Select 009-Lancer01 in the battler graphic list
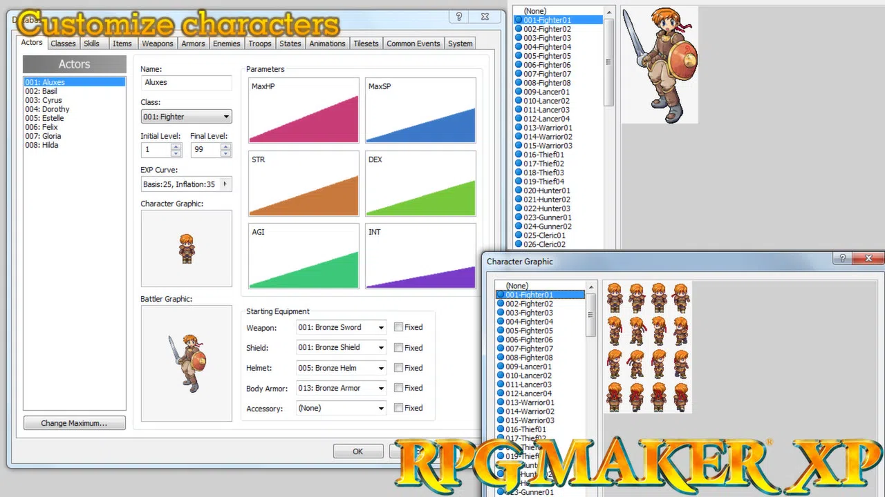Image resolution: width=885 pixels, height=497 pixels. [x=547, y=92]
